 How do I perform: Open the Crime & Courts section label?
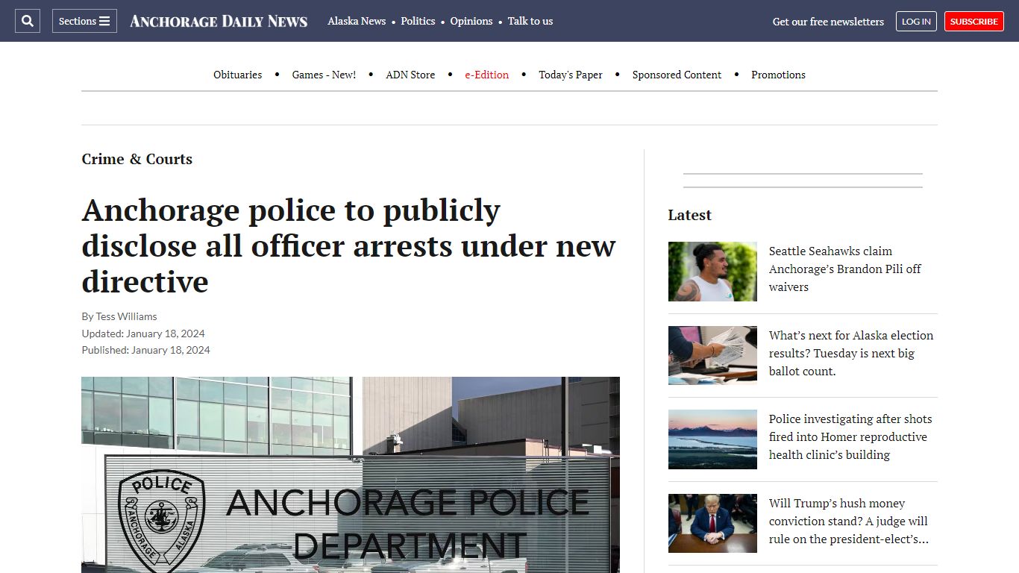coord(137,159)
